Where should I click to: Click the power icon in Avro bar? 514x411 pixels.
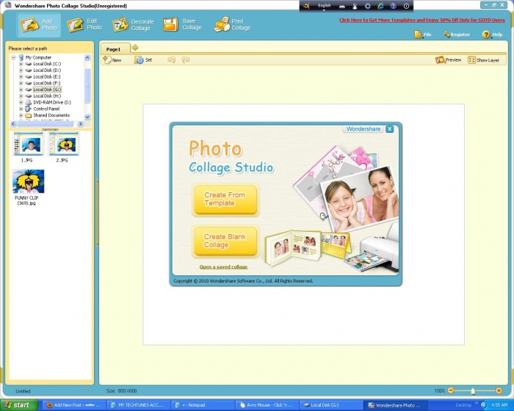(x=407, y=6)
